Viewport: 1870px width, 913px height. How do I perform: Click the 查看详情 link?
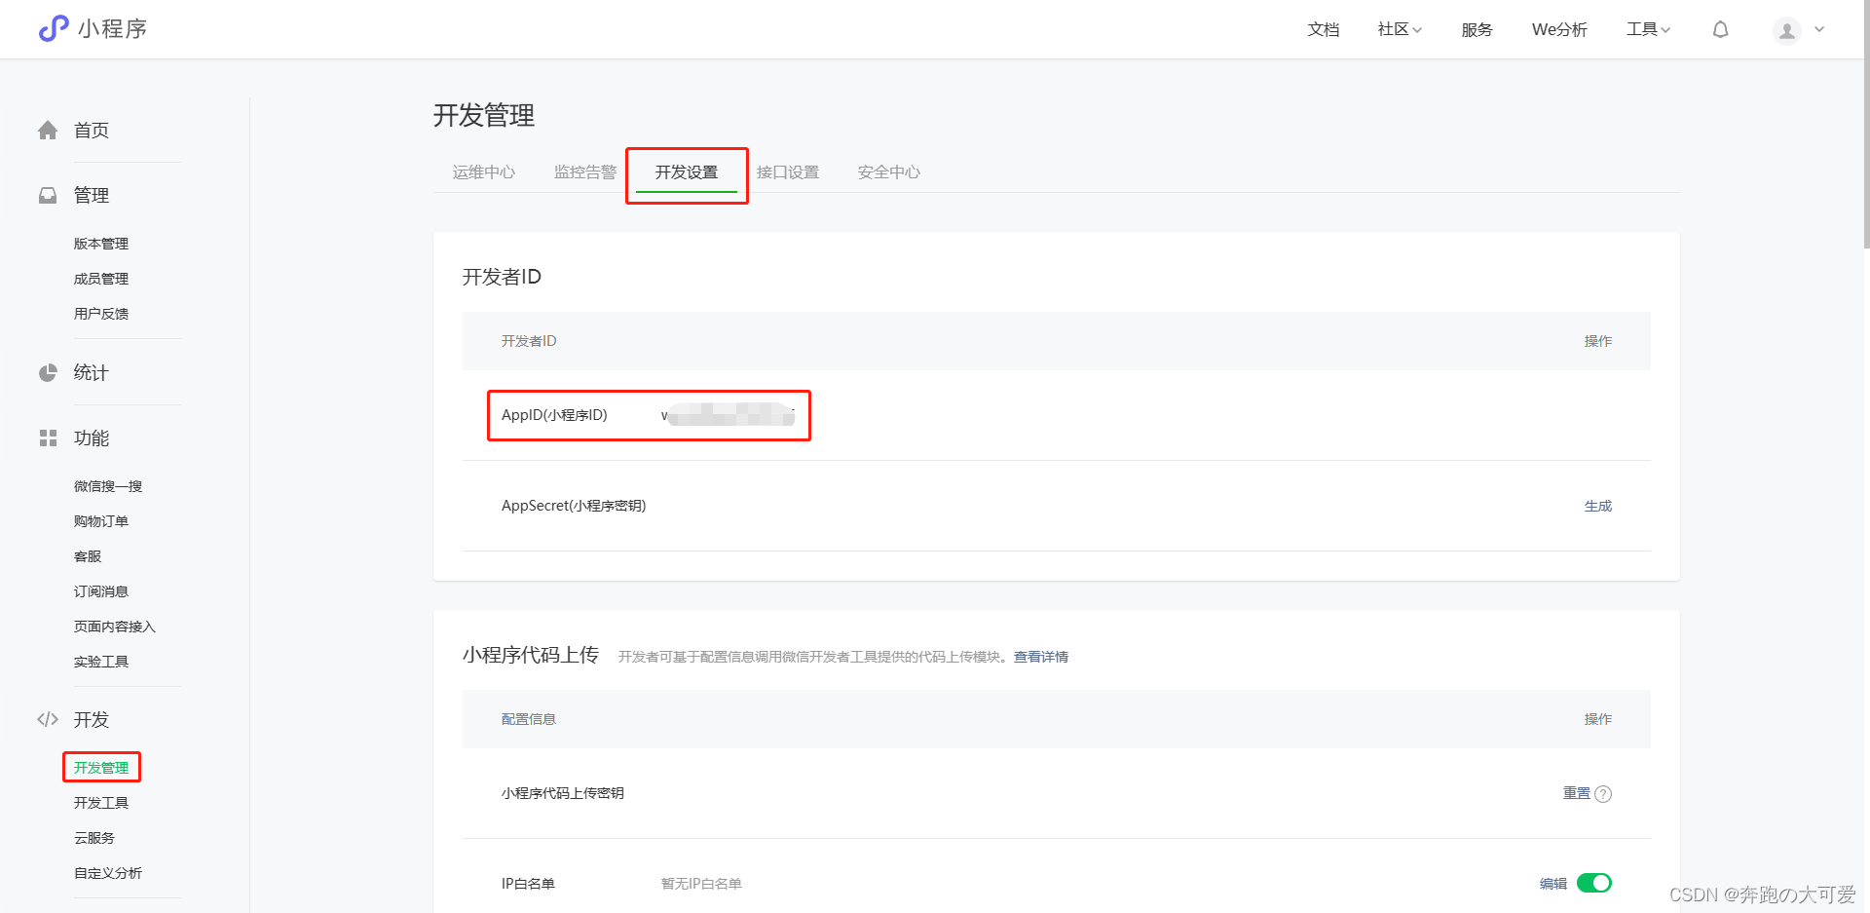[x=1041, y=657]
